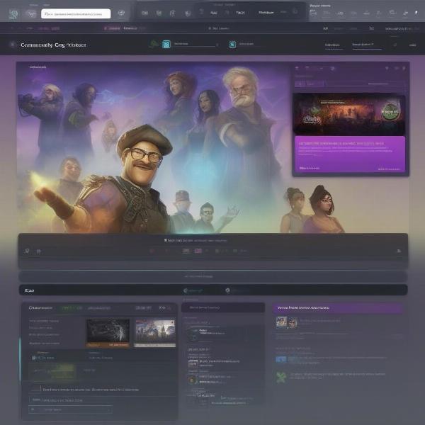This screenshot has height=425, width=425.
Task: Click the first icon in the top-right icon row
Action: point(313,13)
